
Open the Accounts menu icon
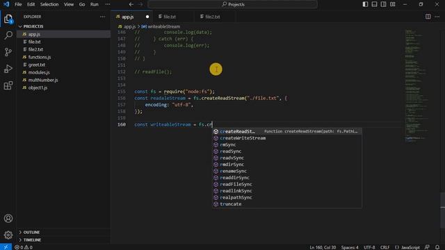(8, 218)
